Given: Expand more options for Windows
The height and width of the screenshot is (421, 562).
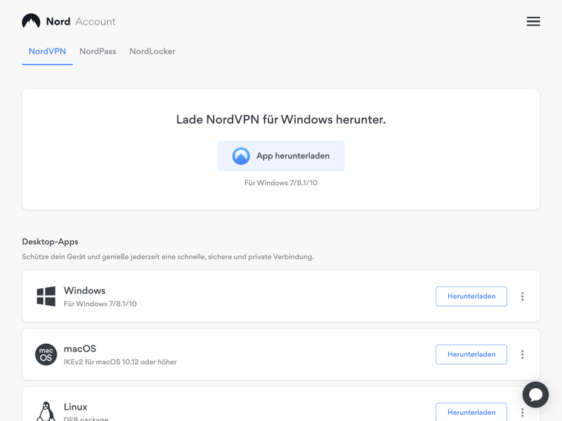Looking at the screenshot, I should tap(523, 296).
